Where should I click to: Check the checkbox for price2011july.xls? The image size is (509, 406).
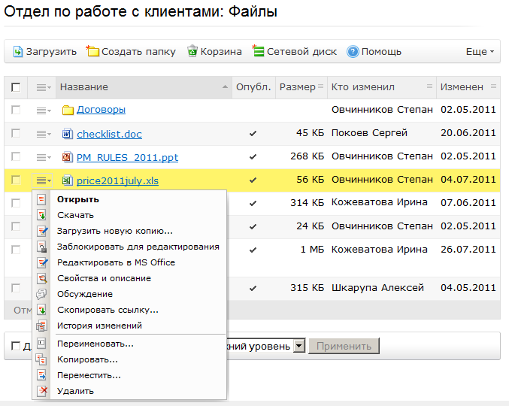click(x=16, y=180)
